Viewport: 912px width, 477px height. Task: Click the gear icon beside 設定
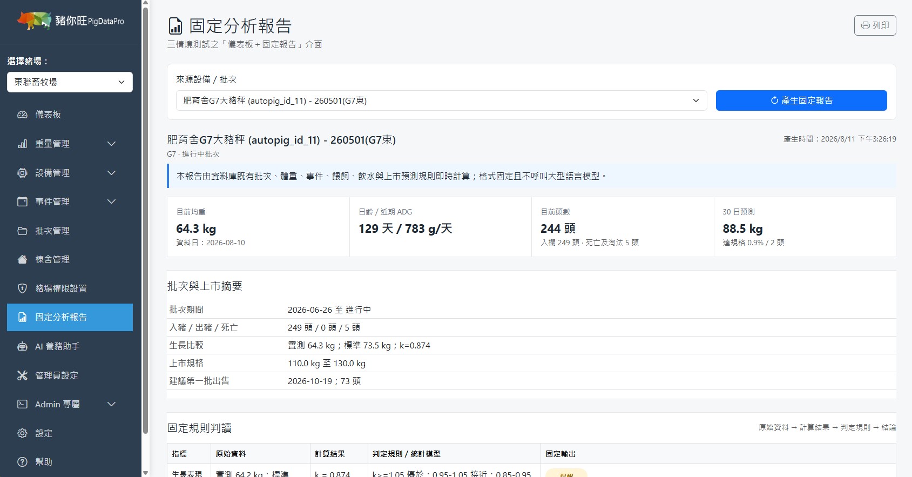(22, 433)
